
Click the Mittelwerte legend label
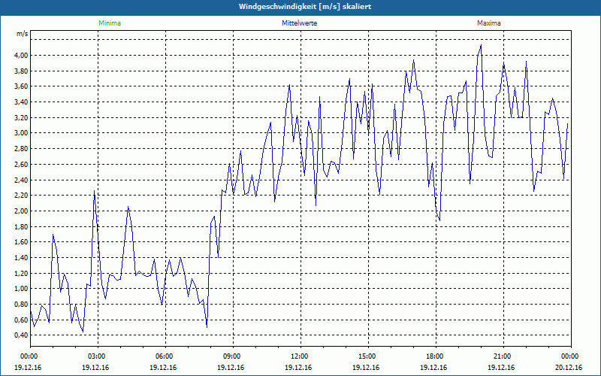coord(299,23)
